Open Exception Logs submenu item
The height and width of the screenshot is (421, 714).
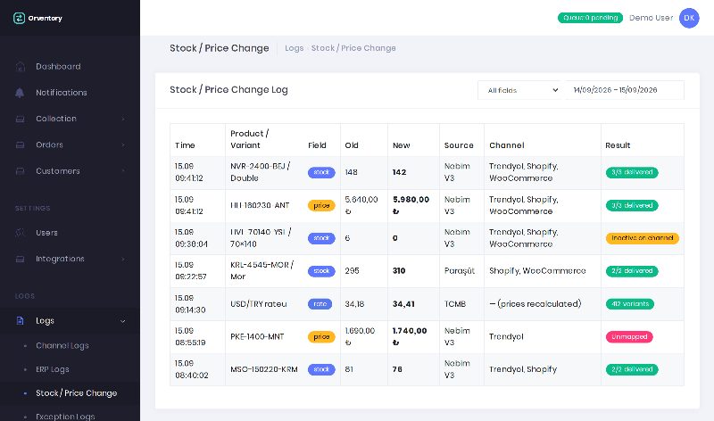tap(65, 417)
